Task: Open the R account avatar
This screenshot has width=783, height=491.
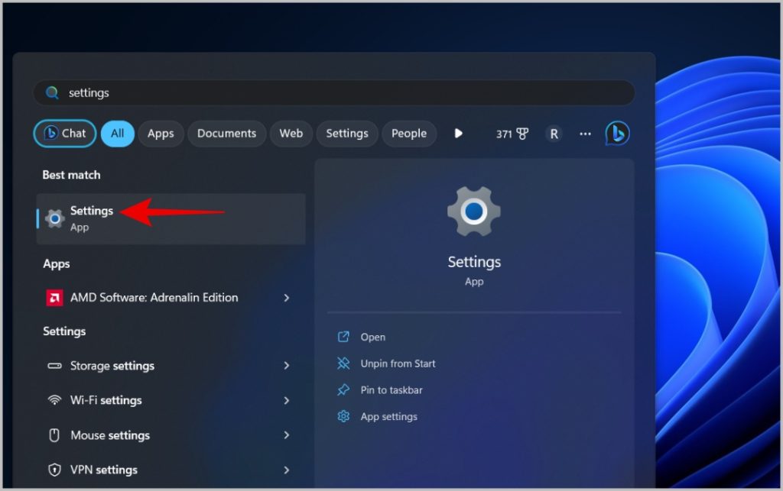Action: tap(554, 134)
